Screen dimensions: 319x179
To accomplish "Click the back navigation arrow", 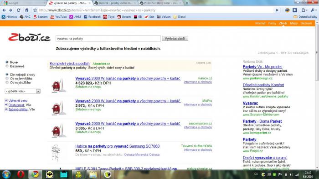I will click(4, 10).
